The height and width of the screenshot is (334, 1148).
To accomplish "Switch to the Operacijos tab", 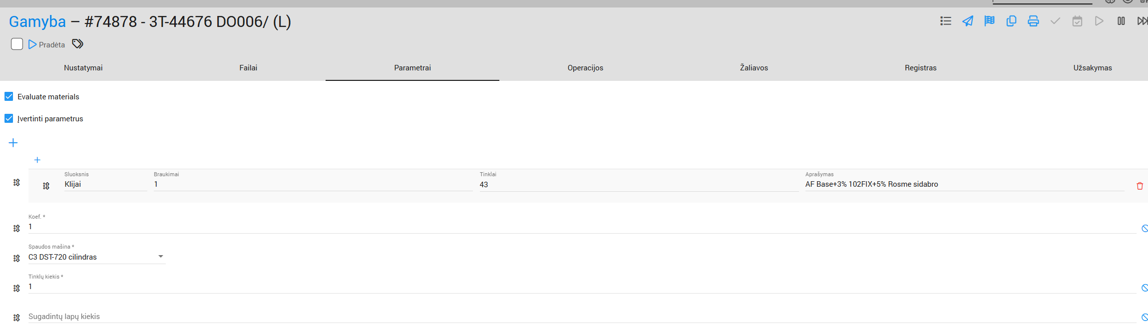I will (585, 68).
